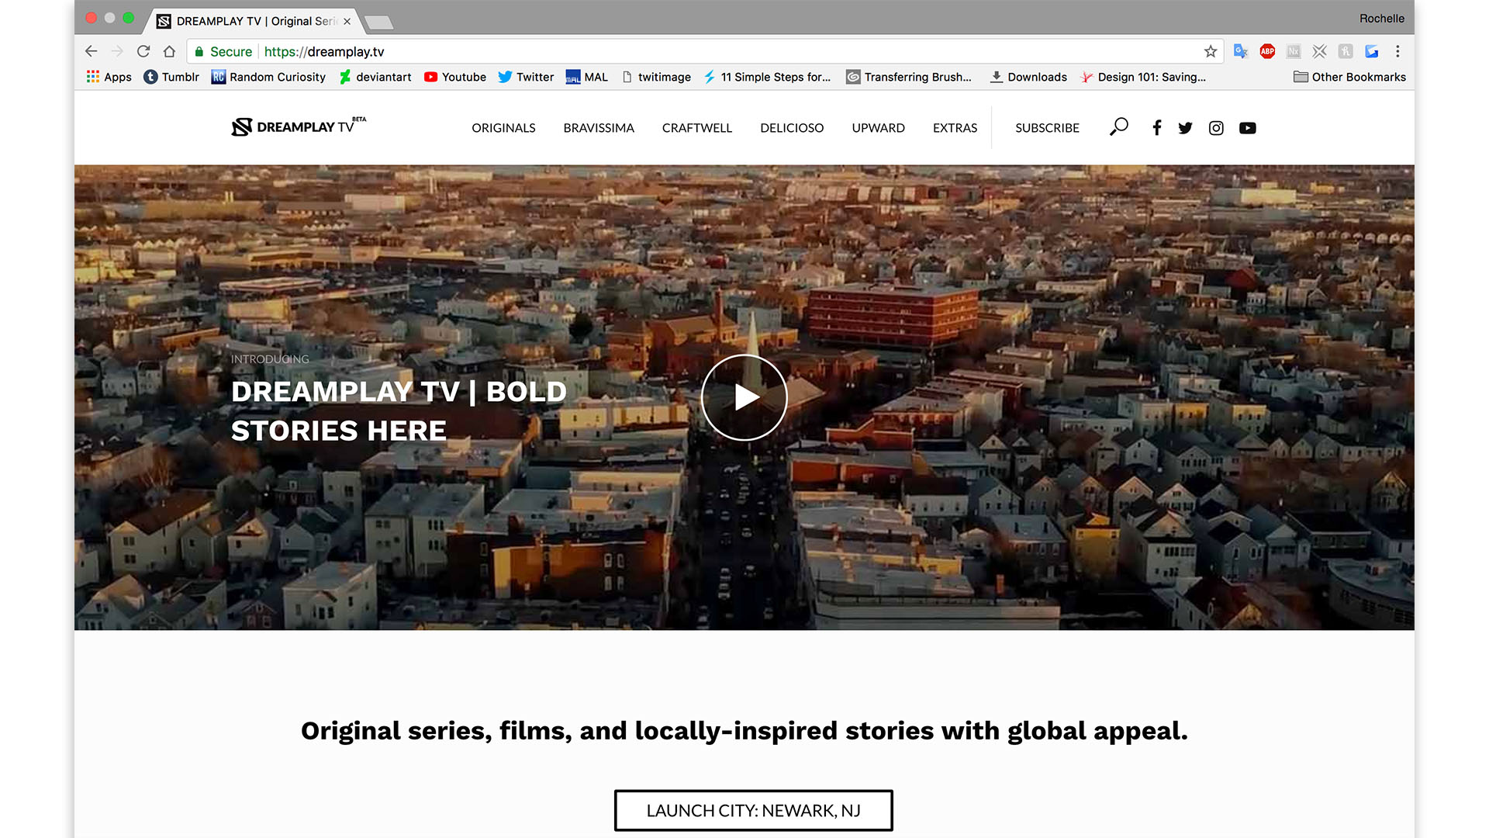Open the Downloads bookmark
This screenshot has height=838, width=1489.
pos(1028,77)
